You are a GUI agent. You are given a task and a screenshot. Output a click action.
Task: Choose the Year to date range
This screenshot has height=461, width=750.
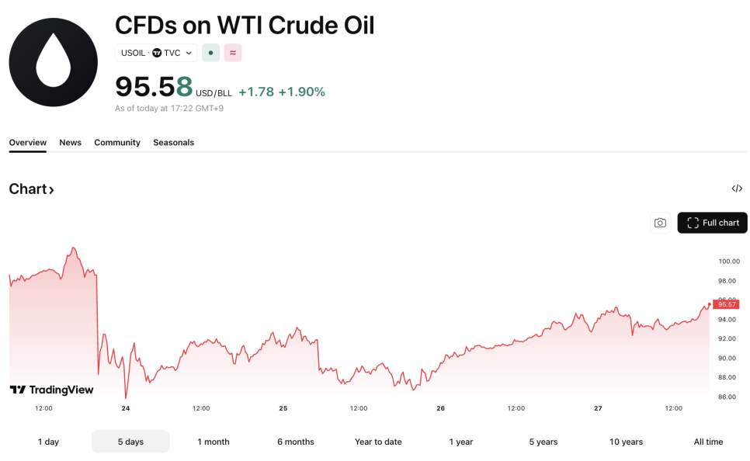tap(378, 442)
